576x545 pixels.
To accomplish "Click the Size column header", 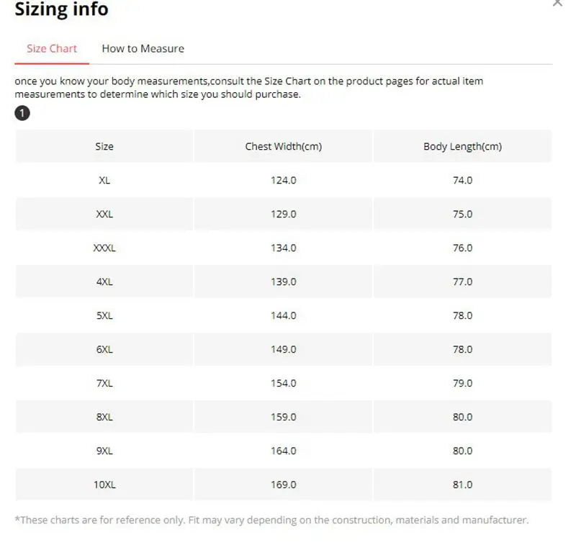I will pos(104,146).
